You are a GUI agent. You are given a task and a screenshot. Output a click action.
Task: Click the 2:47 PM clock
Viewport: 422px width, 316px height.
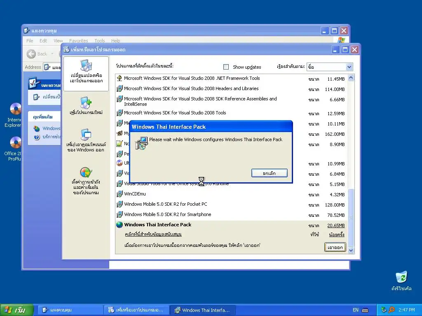point(407,310)
